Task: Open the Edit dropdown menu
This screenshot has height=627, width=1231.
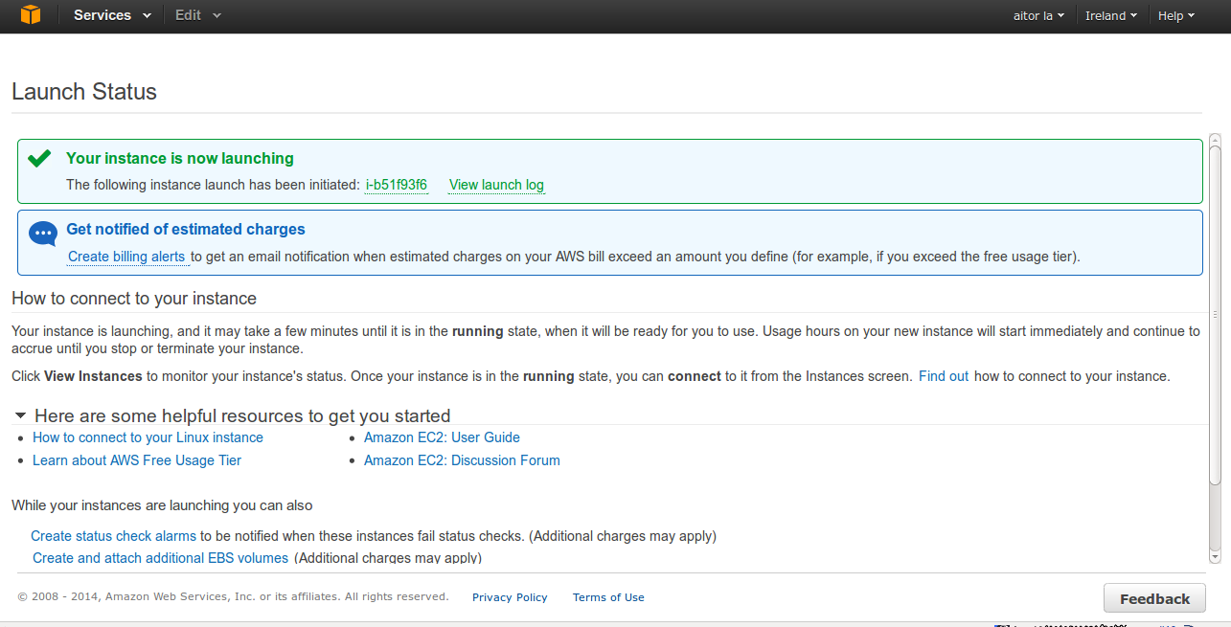Action: [x=197, y=15]
